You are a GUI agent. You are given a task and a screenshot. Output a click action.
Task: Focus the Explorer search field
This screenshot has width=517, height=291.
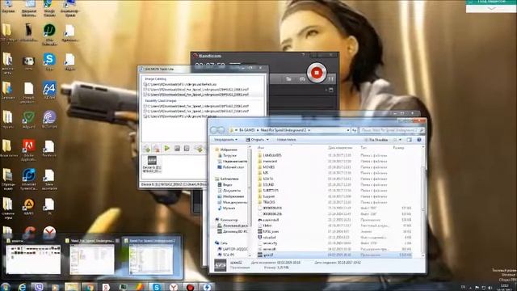click(x=392, y=130)
